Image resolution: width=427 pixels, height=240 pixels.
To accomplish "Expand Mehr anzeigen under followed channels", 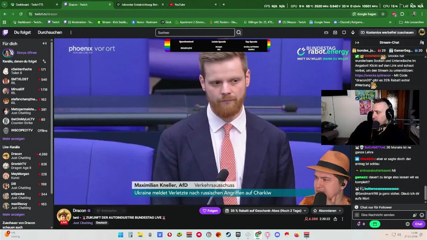I will (x=13, y=139).
